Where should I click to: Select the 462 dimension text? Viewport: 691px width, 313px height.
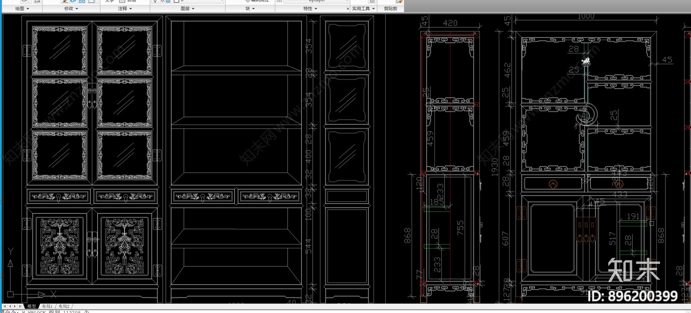(x=507, y=70)
